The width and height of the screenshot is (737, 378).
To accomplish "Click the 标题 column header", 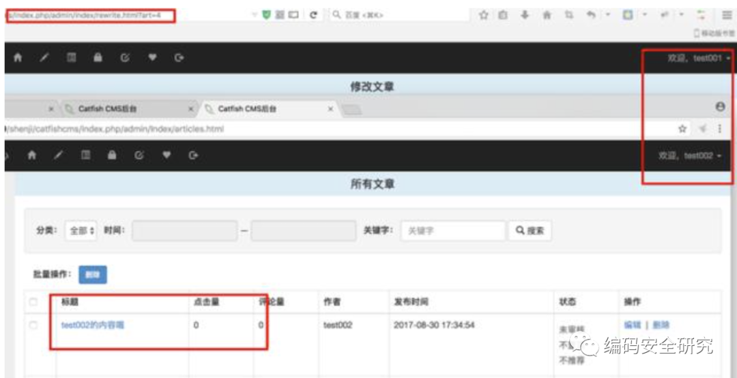I will coord(70,302).
